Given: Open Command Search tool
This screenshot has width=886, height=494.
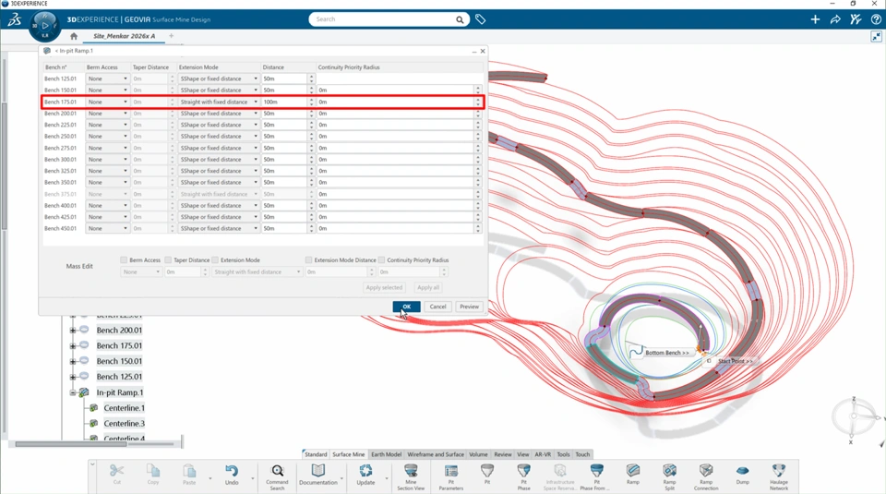Looking at the screenshot, I should pyautogui.click(x=277, y=476).
